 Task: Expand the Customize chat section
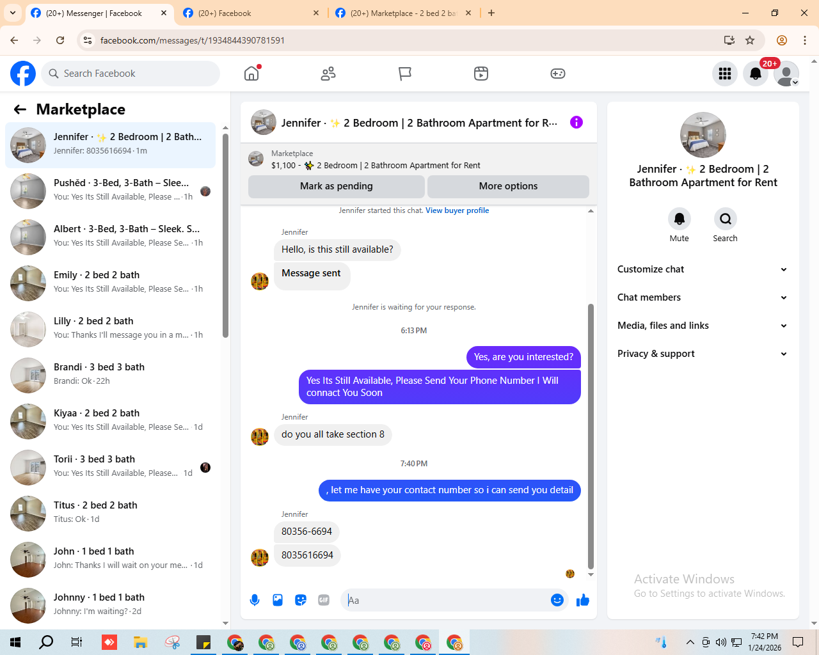pos(703,269)
